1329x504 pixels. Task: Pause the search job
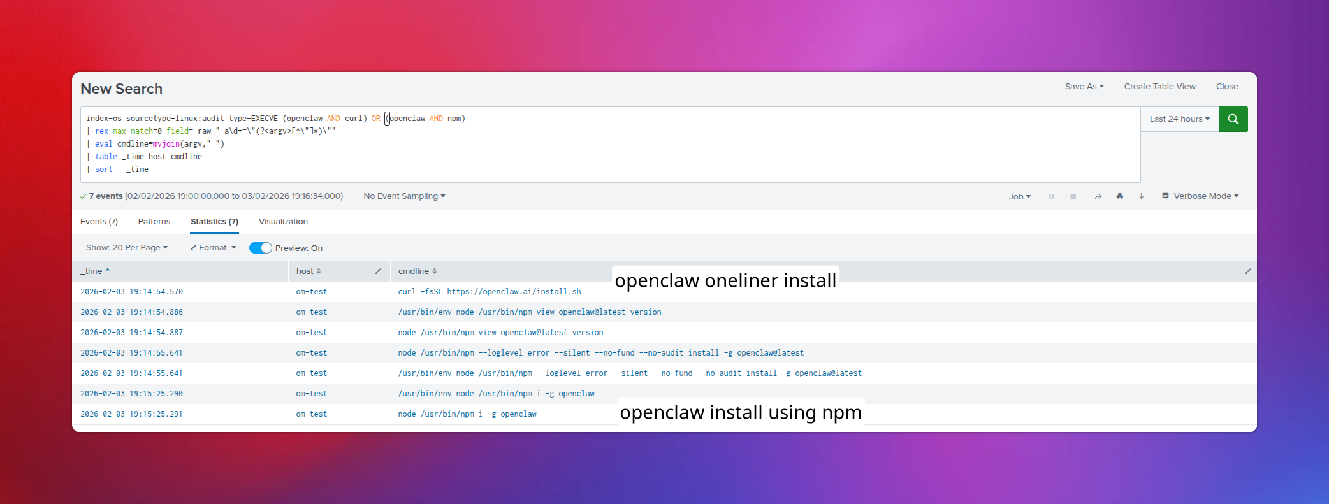[1052, 196]
